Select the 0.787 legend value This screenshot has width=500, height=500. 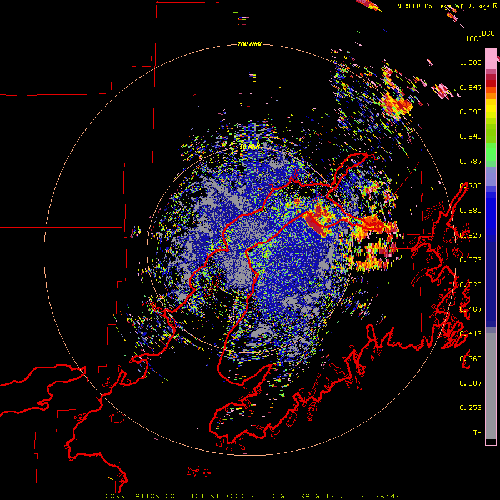tap(471, 161)
